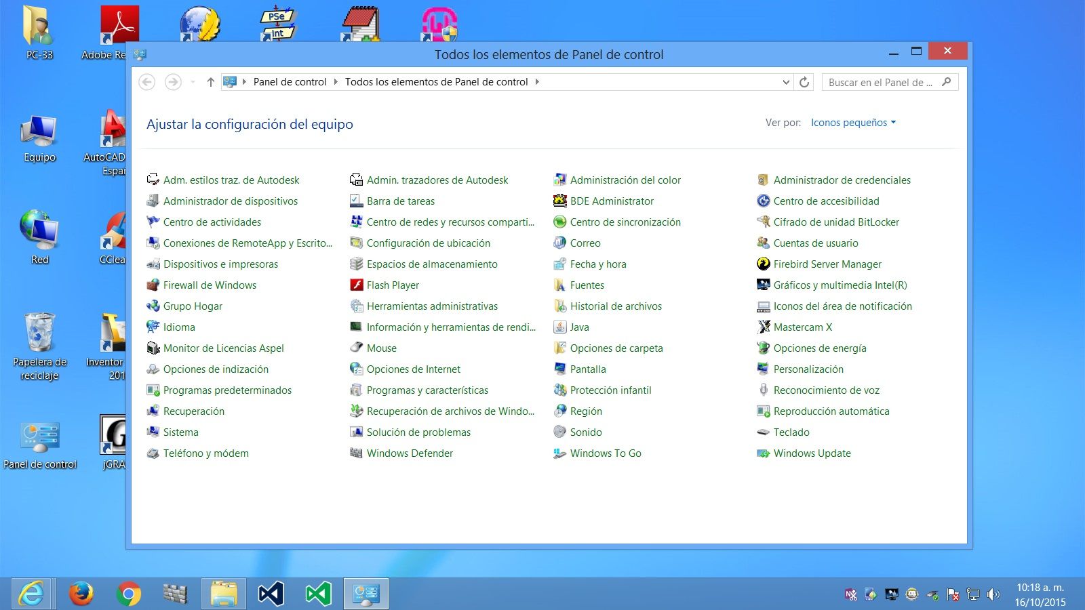Open the Programas y características link
1085x610 pixels.
coord(427,390)
